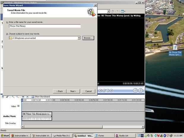Open the Start menu
The height and width of the screenshot is (138, 184).
pyautogui.click(x=5, y=136)
